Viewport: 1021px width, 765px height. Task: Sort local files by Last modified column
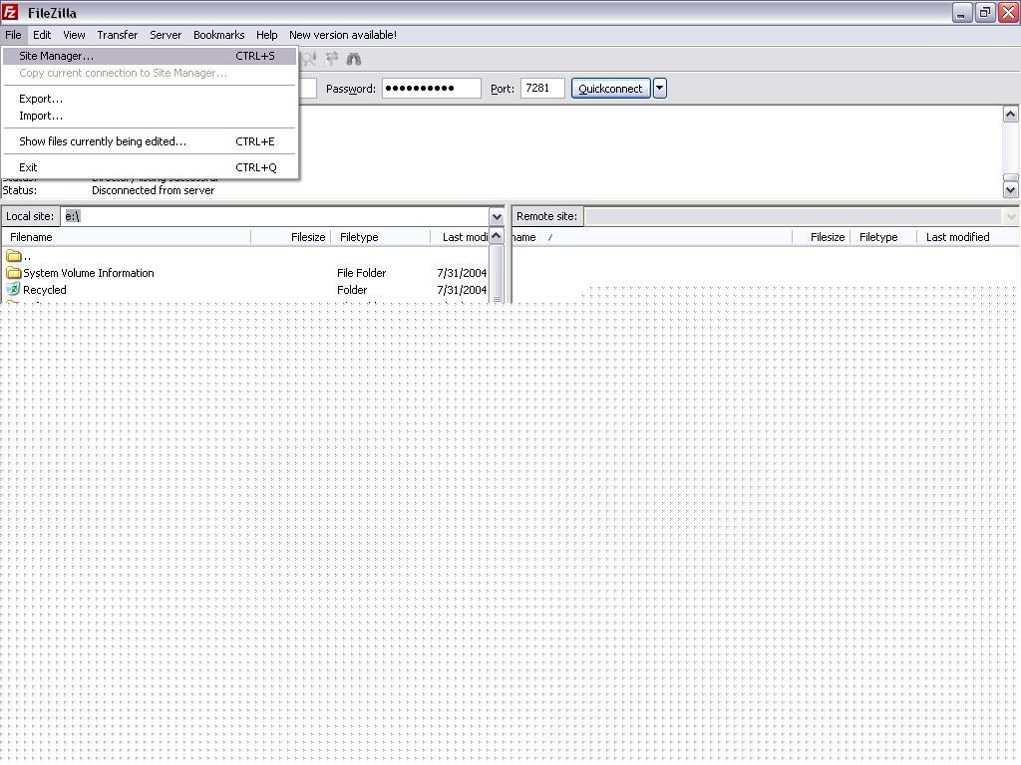click(460, 237)
